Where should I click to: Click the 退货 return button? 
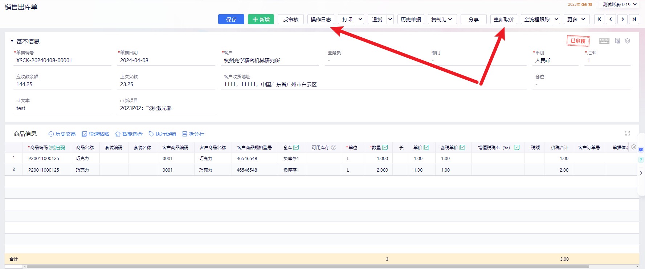(377, 19)
